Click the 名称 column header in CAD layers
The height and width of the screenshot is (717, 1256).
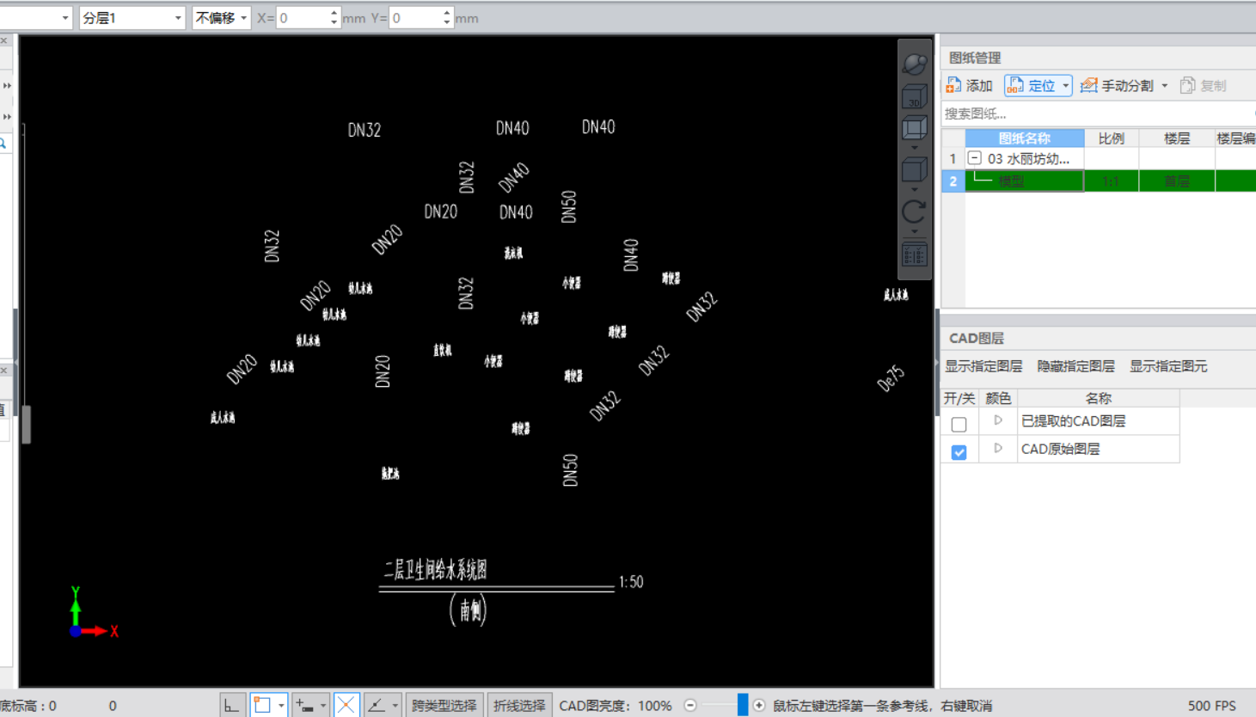tap(1098, 398)
